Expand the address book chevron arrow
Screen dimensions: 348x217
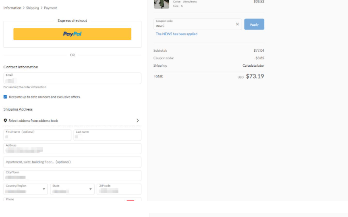pos(137,121)
